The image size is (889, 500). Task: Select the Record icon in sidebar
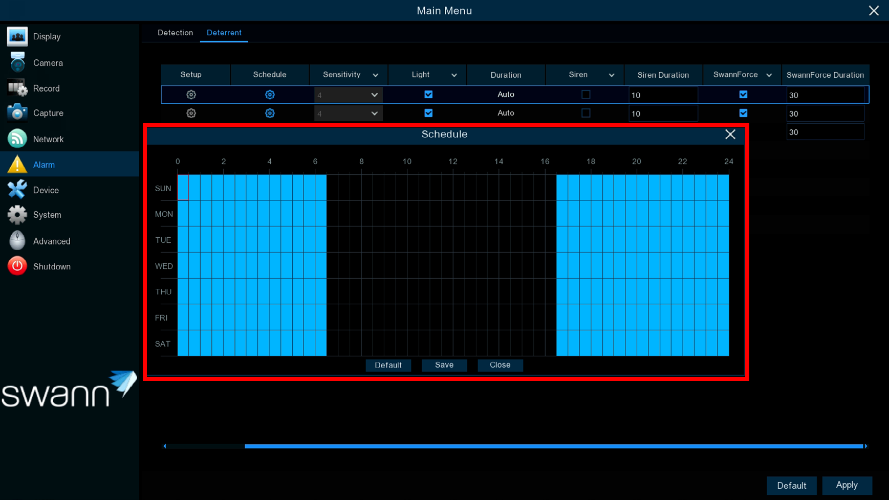(17, 88)
